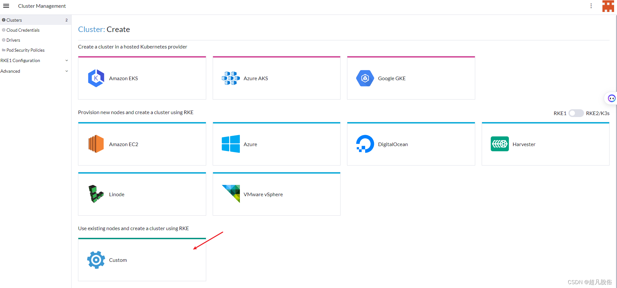The width and height of the screenshot is (617, 288).
Task: Click the Custom gear icon
Action: [x=96, y=260]
